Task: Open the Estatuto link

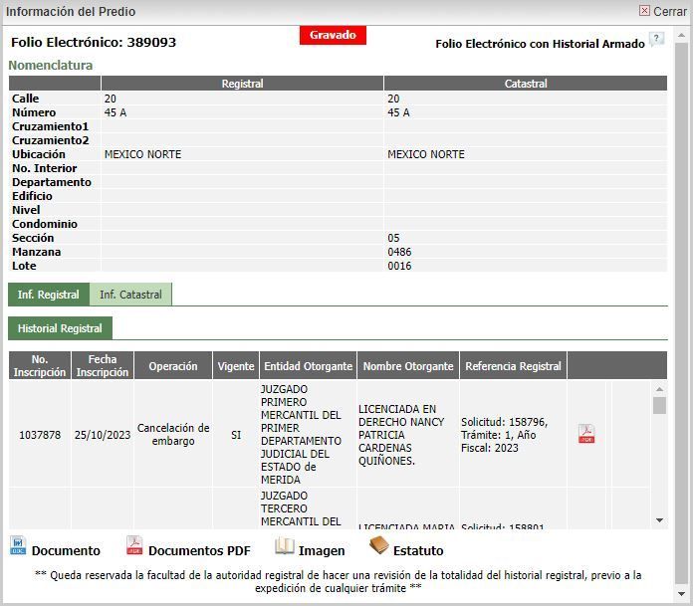Action: tap(418, 551)
